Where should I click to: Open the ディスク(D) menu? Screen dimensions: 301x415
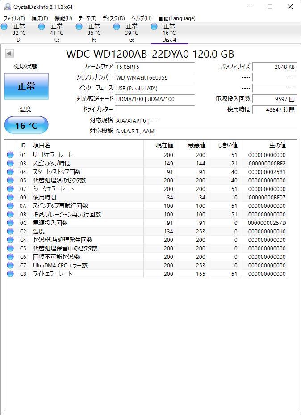coord(113,18)
